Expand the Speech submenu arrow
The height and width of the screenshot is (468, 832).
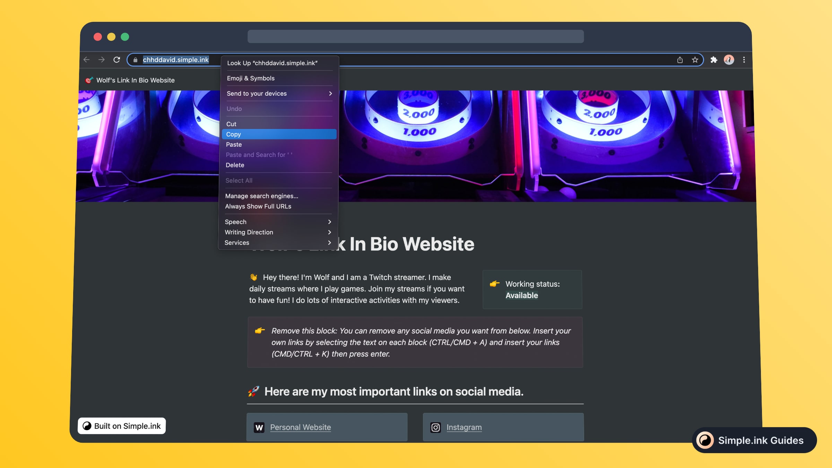tap(330, 222)
